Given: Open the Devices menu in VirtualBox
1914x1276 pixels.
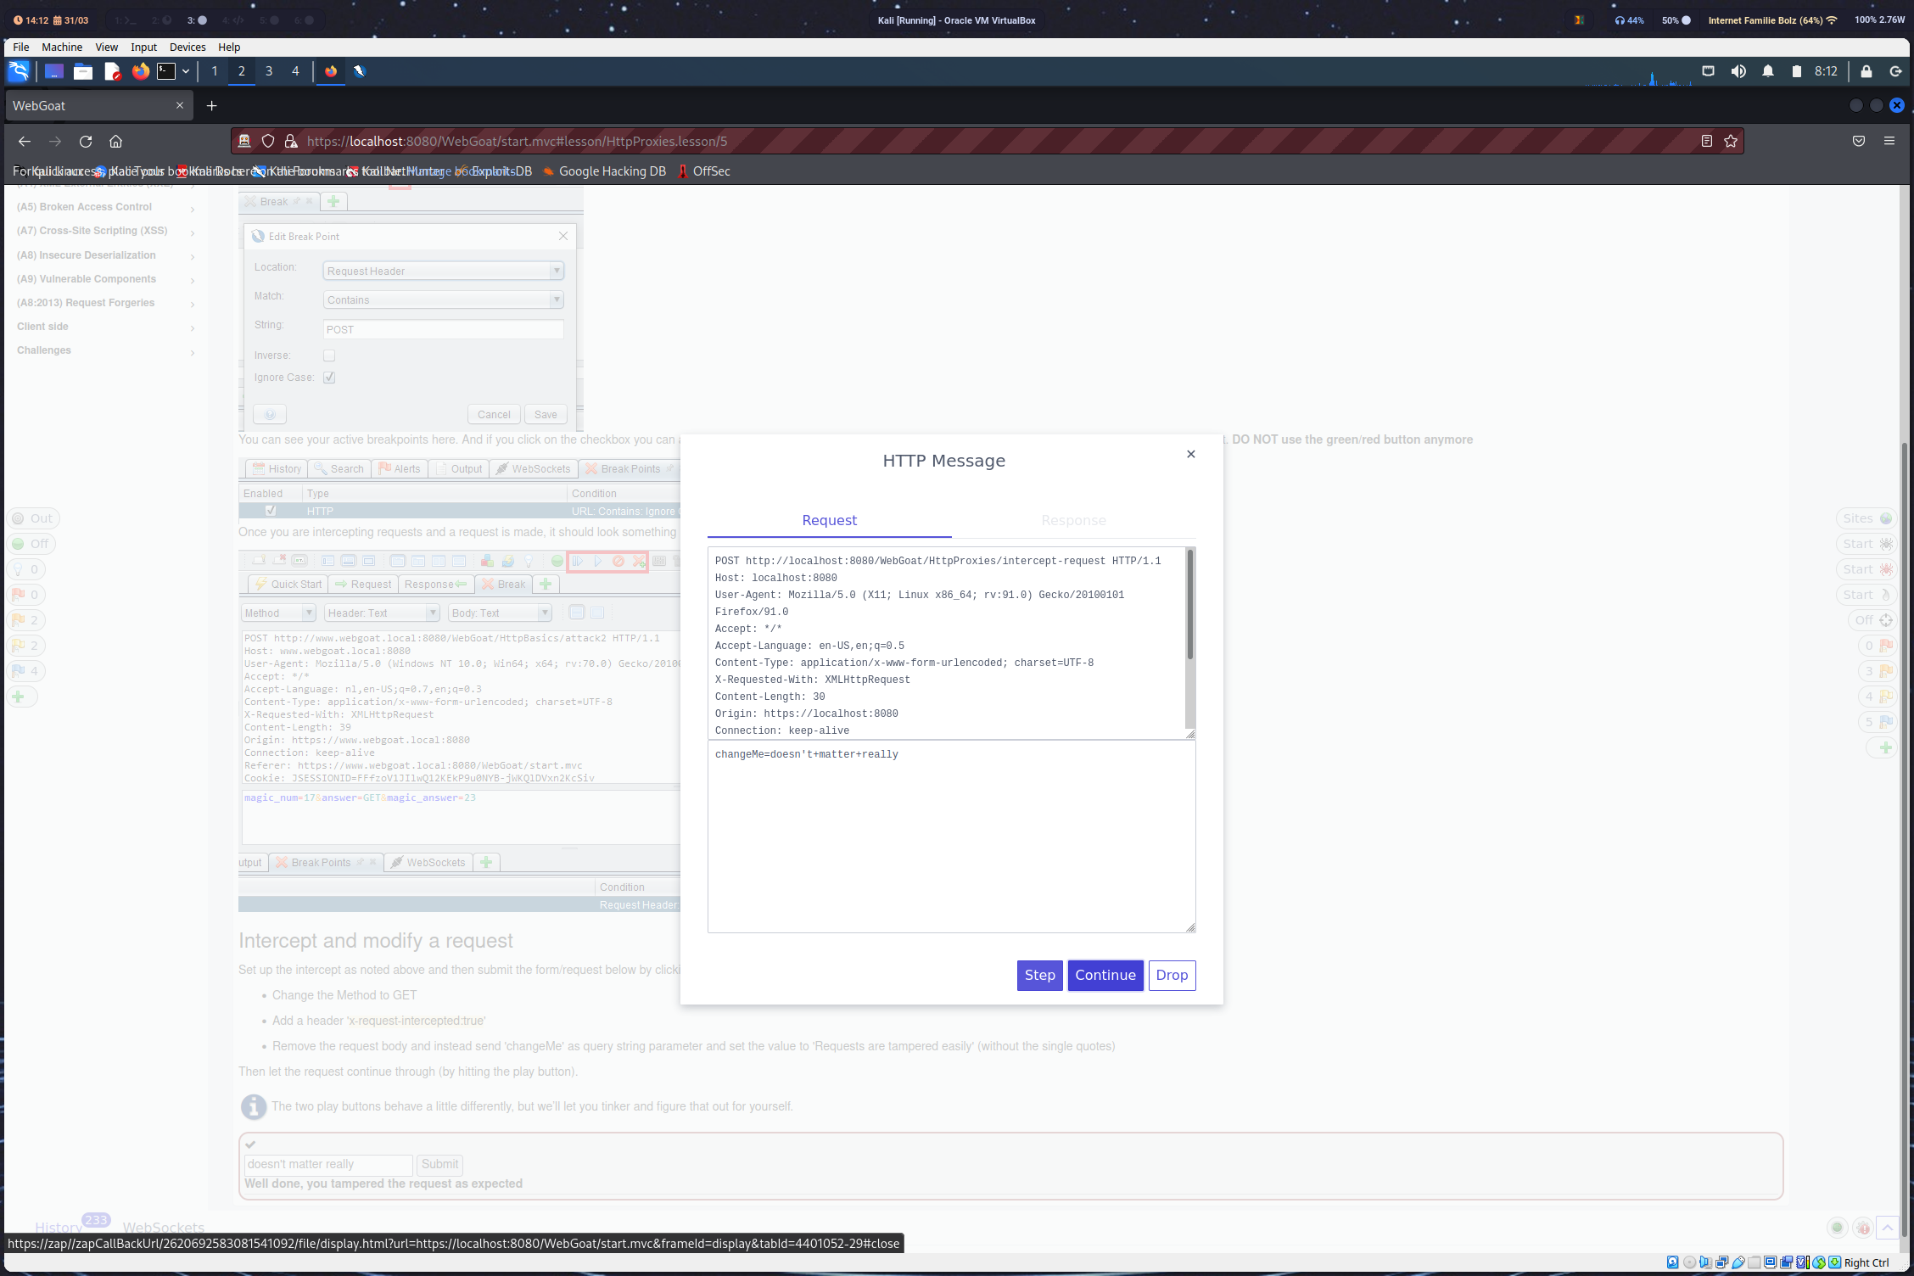Looking at the screenshot, I should [x=187, y=48].
